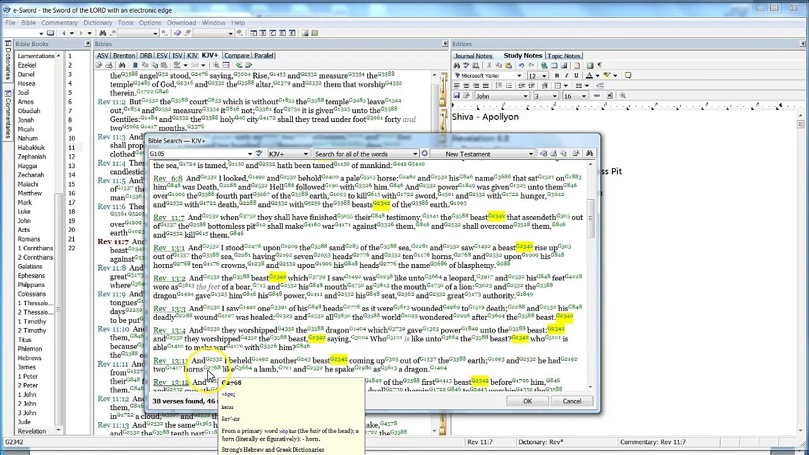This screenshot has width=809, height=455.
Task: Select Revelation in Bible Books list
Action: [32, 431]
